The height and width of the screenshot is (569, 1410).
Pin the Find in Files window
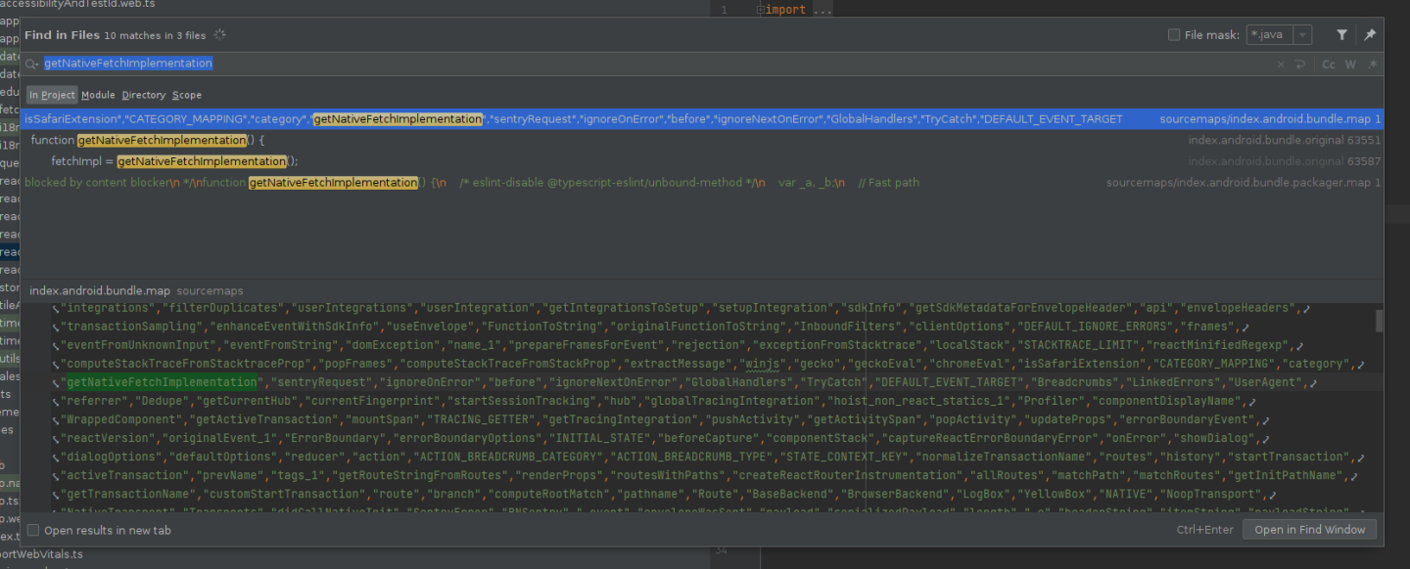1370,35
